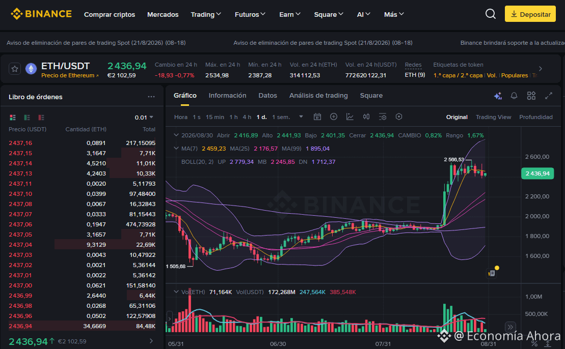Screen dimensions: 565x349
Task: Collapse the MA(7) indicator row
Action: tap(176, 148)
